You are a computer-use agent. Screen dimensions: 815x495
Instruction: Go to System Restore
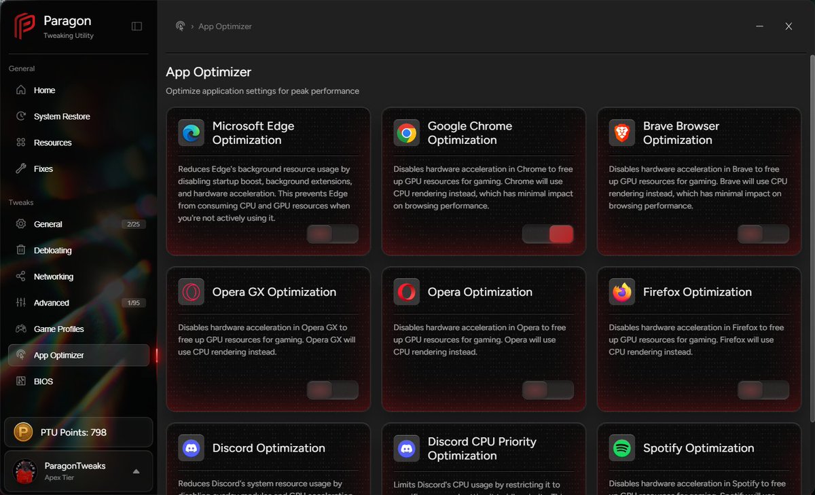point(79,116)
